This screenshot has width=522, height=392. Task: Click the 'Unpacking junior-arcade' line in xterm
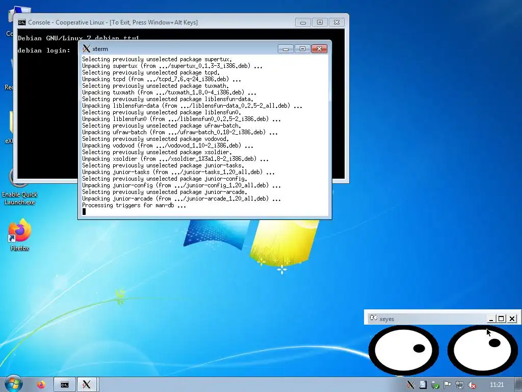click(x=181, y=199)
